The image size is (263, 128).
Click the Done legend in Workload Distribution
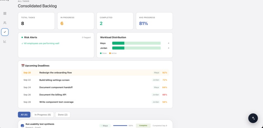(103, 53)
